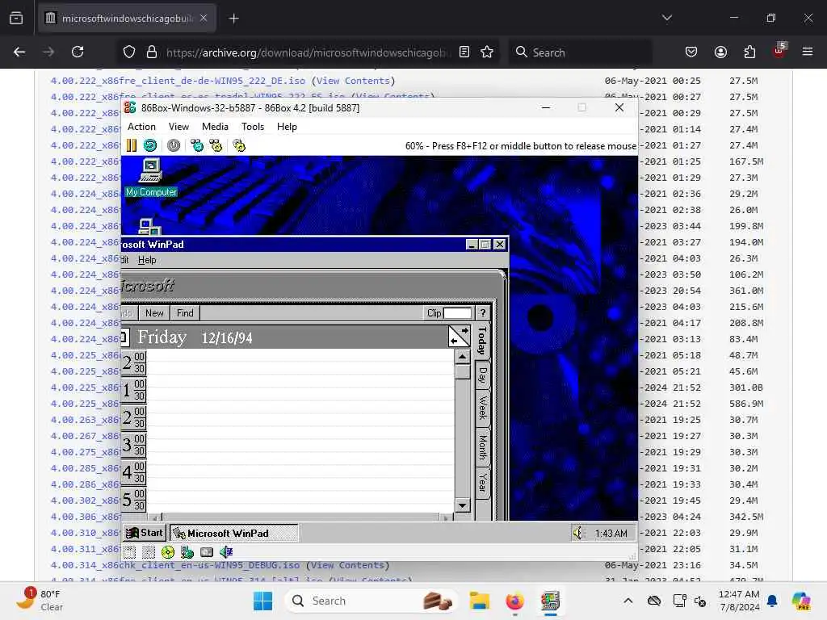The height and width of the screenshot is (620, 827).
Task: Open 86Box settings gear icon
Action: [x=239, y=145]
